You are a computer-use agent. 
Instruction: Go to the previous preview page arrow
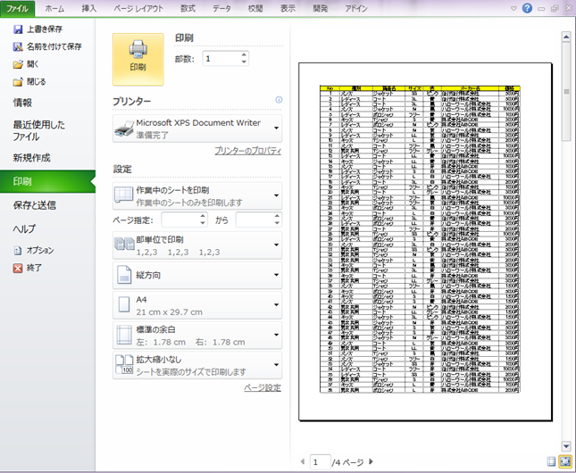(303, 461)
